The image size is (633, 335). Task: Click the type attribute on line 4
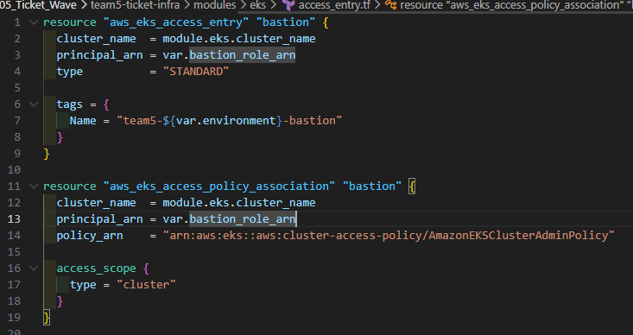[x=69, y=72]
